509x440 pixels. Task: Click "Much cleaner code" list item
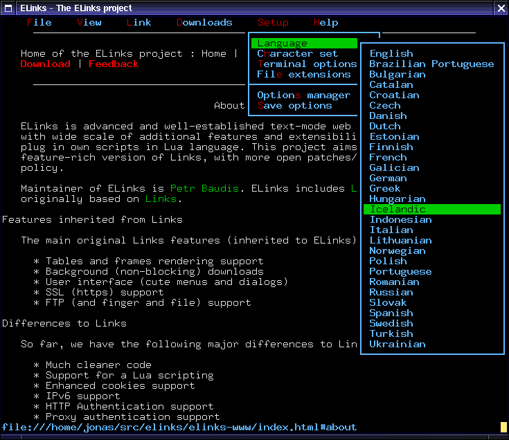click(98, 365)
